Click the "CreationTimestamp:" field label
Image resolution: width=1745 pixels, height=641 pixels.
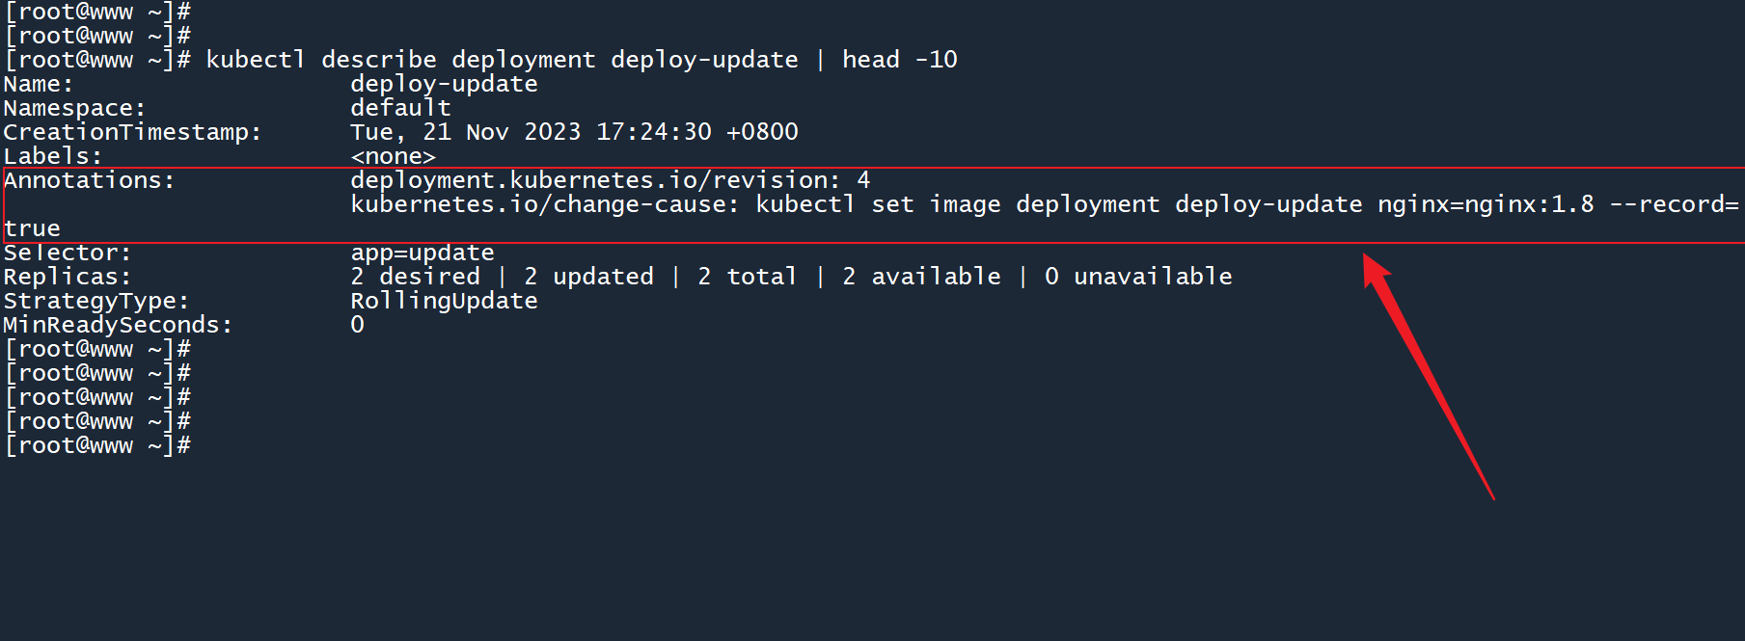132,132
